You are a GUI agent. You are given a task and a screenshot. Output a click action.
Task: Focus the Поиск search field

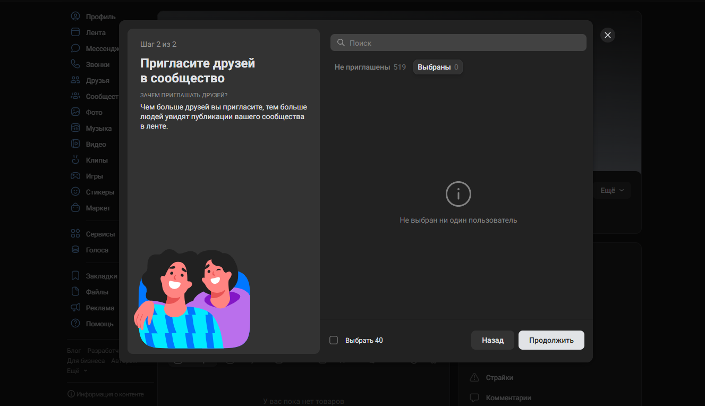coord(458,43)
